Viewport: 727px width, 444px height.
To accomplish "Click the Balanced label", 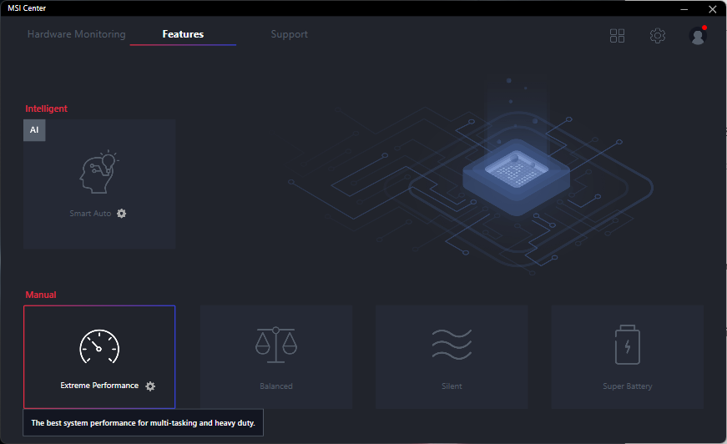I will [x=276, y=386].
